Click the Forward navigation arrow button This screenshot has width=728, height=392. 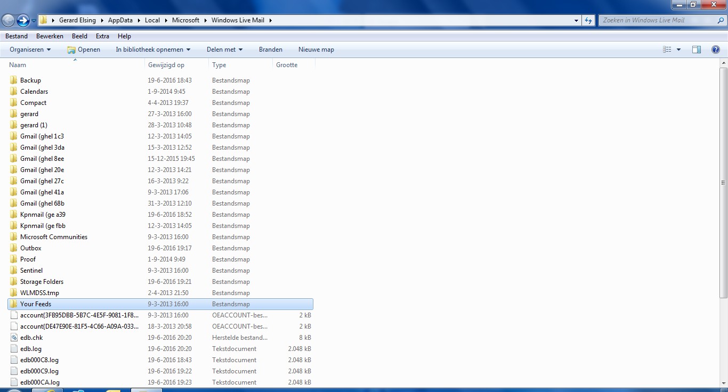coord(23,20)
